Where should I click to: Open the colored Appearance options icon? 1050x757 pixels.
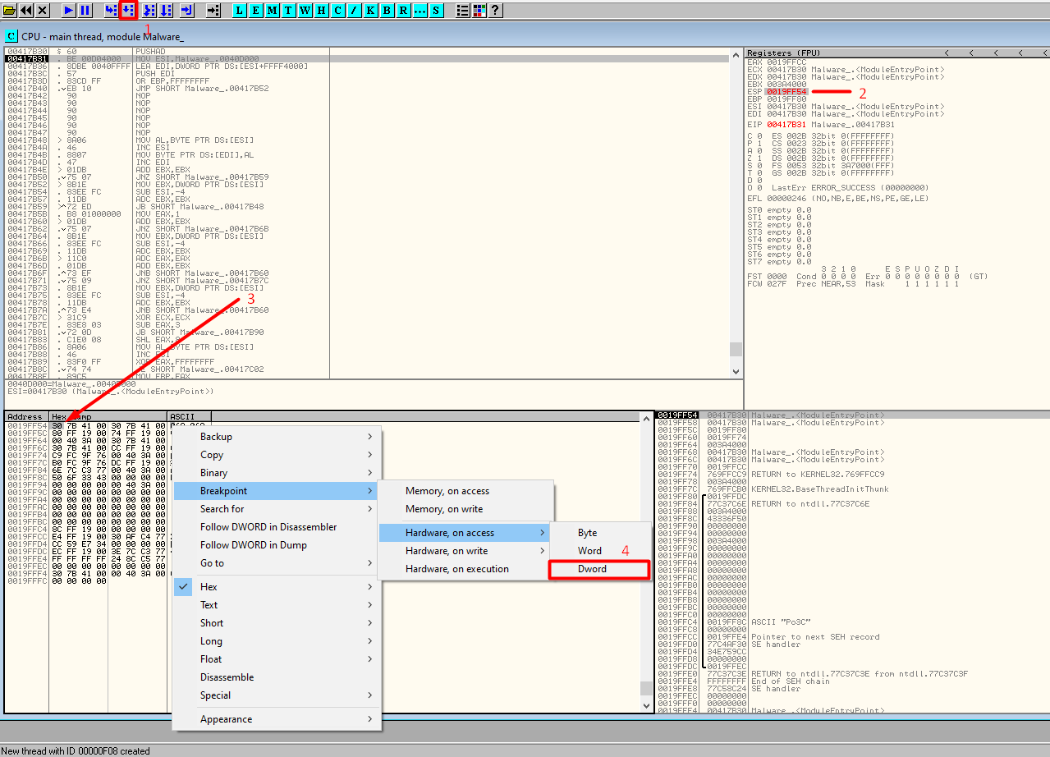click(x=479, y=11)
